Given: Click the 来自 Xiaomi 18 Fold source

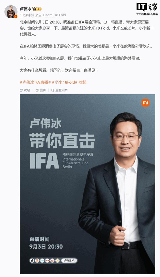Looking at the screenshot, I should 50,15.
